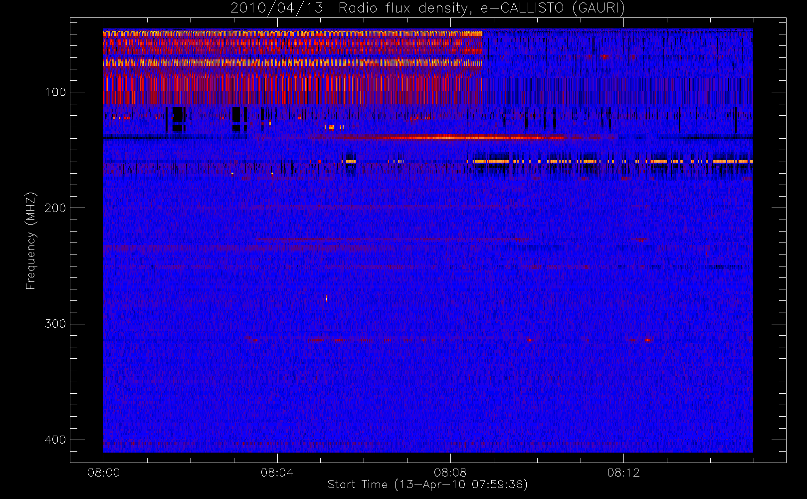Click the 08:12 time tick label

click(623, 473)
